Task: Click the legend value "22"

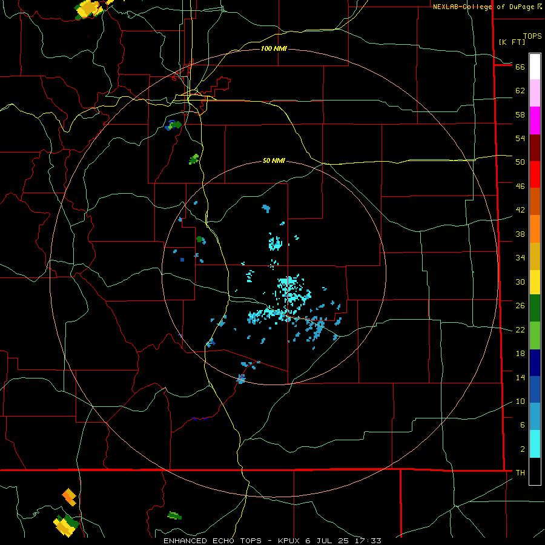Action: [520, 329]
